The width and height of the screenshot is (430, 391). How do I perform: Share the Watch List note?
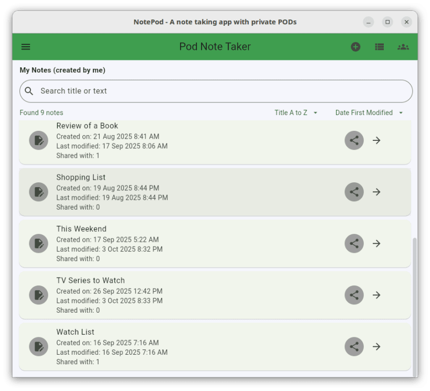point(354,346)
